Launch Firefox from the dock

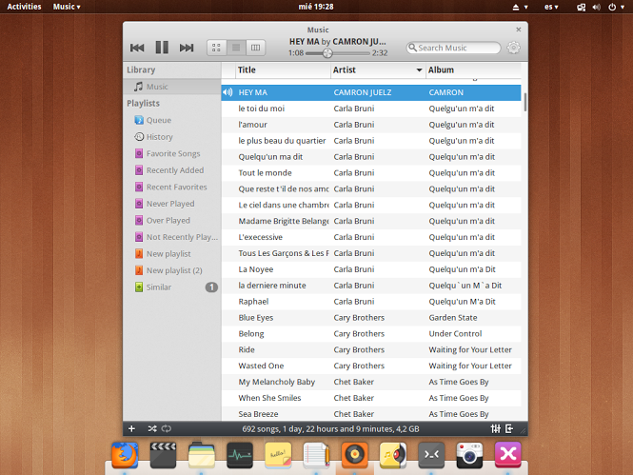[x=125, y=455]
